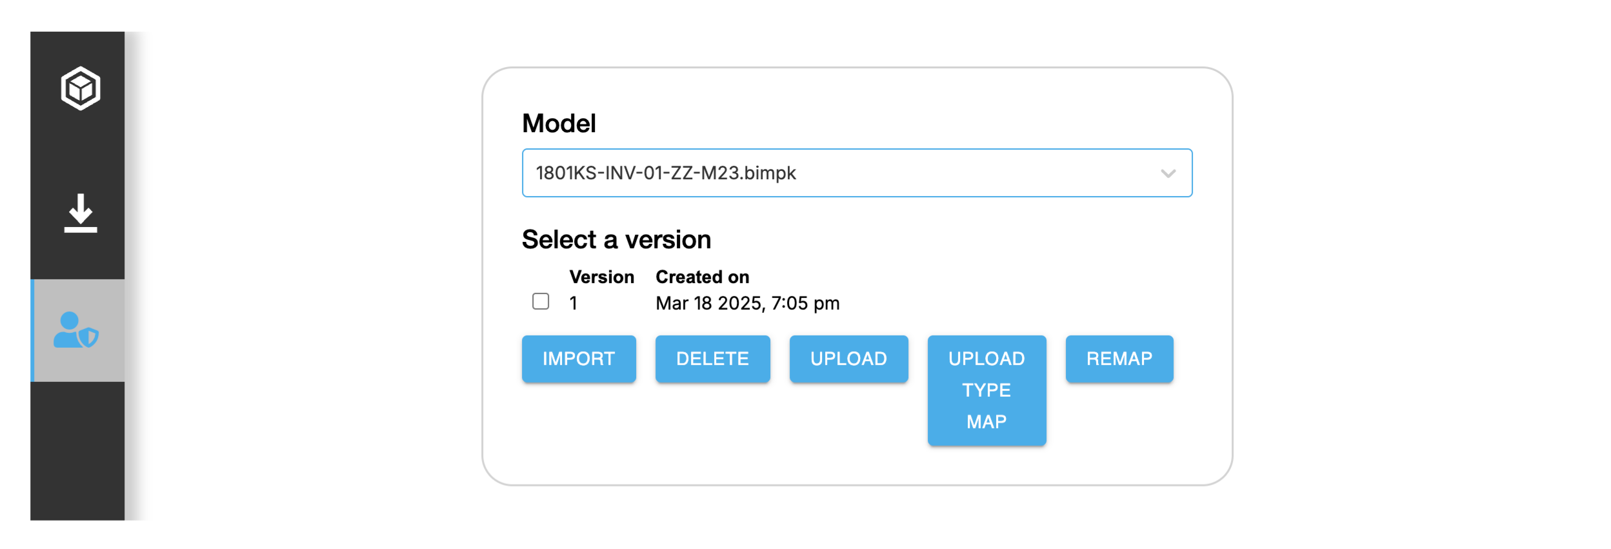Click the Model heading label
This screenshot has width=1611, height=549.
pyautogui.click(x=559, y=124)
